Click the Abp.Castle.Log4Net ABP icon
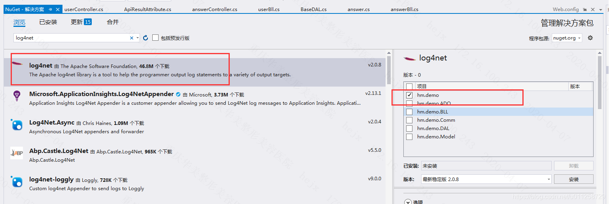 17,153
